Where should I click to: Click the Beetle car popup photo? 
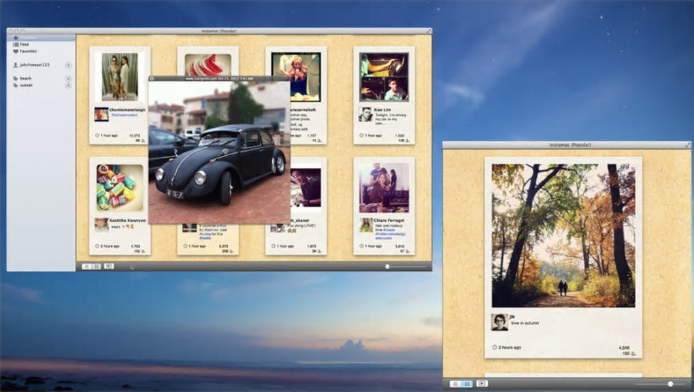point(219,152)
